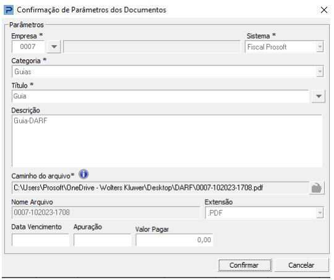Select the Valor Pagar amount field

[174, 240]
